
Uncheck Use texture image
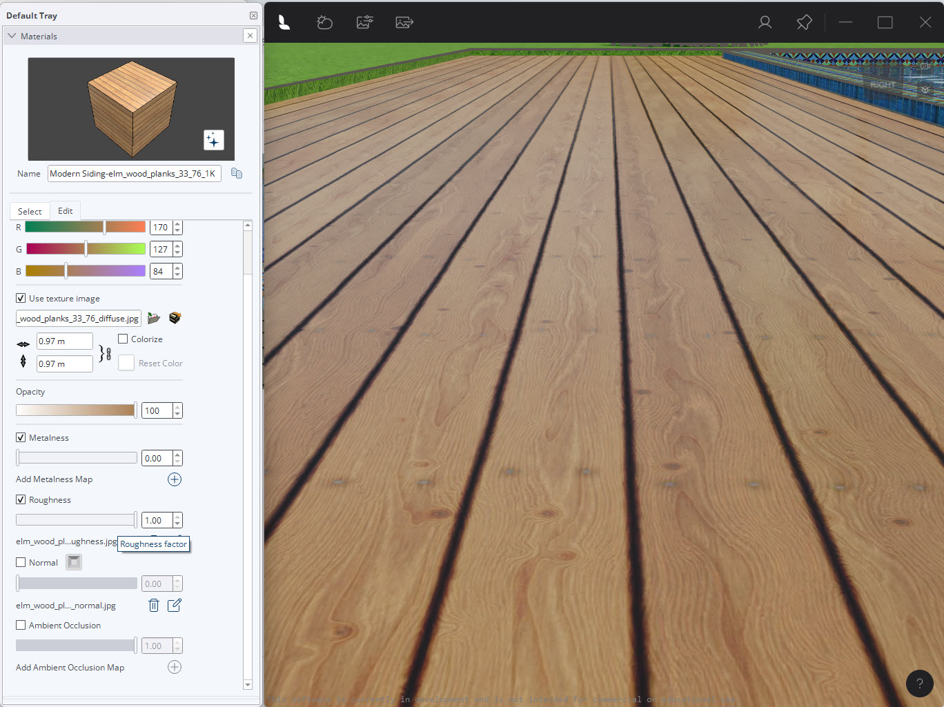21,298
